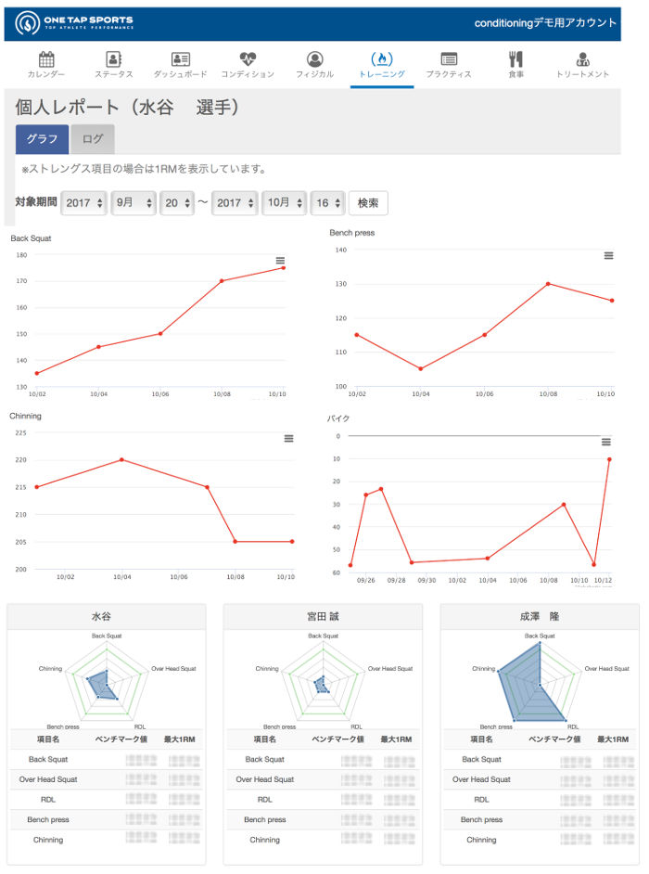Expand the start year 2017 dropdown
The height and width of the screenshot is (874, 649).
(x=83, y=202)
